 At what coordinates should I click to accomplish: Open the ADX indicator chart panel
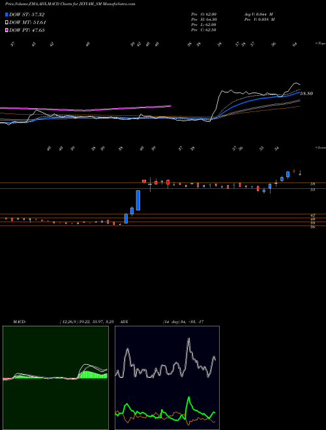[167, 378]
